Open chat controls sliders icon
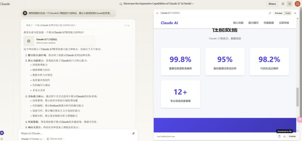Screen dimensions: 302x141 pos(289,4)
